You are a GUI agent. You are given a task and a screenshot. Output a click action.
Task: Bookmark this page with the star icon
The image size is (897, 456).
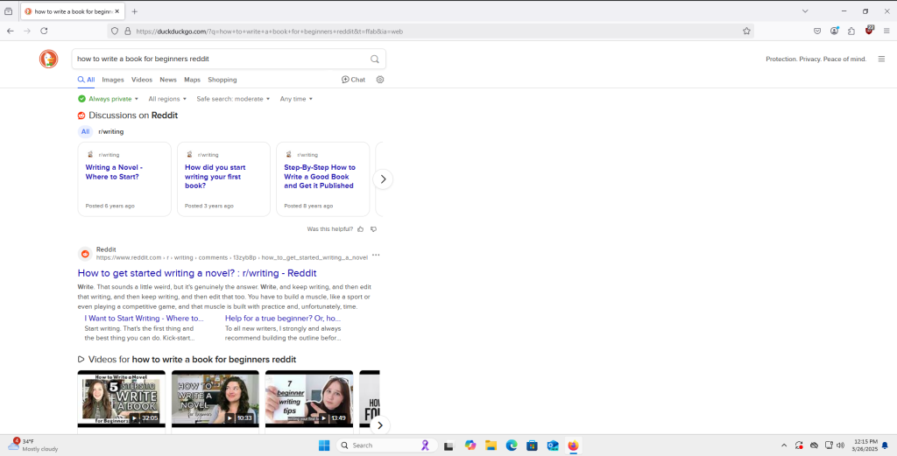[x=746, y=31]
